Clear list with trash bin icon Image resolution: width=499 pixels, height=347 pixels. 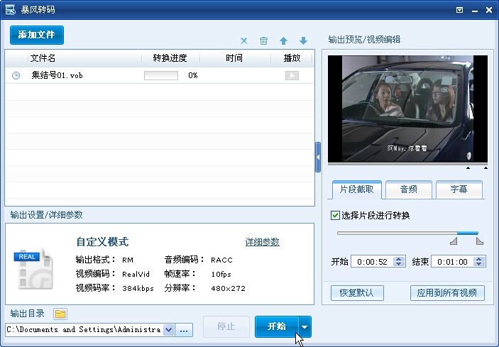pyautogui.click(x=263, y=41)
